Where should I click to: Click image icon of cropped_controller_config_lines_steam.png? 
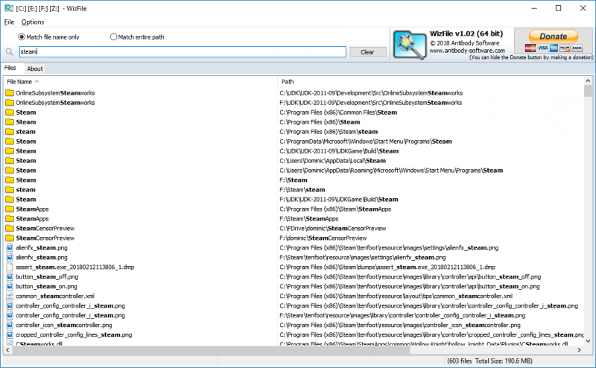click(x=10, y=334)
